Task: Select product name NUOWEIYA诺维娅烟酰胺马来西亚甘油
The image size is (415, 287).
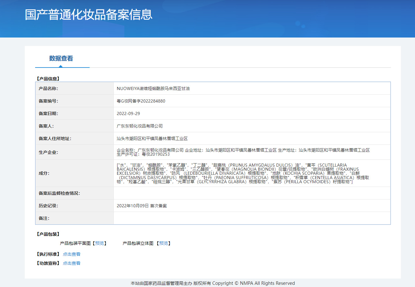Action: pos(153,88)
